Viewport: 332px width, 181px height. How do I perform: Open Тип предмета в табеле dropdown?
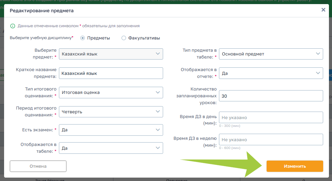coord(271,54)
